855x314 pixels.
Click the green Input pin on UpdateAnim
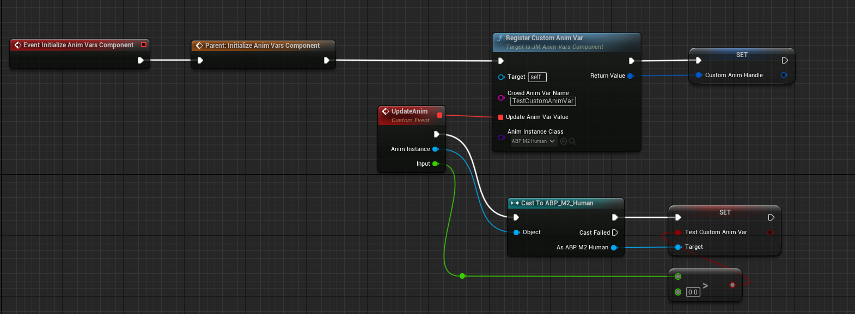tap(435, 164)
